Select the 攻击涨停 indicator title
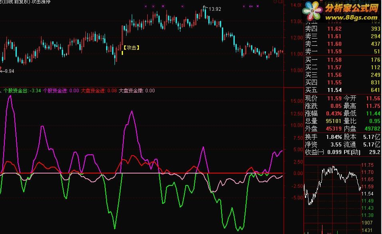The height and width of the screenshot is (234, 382). pyautogui.click(x=41, y=2)
